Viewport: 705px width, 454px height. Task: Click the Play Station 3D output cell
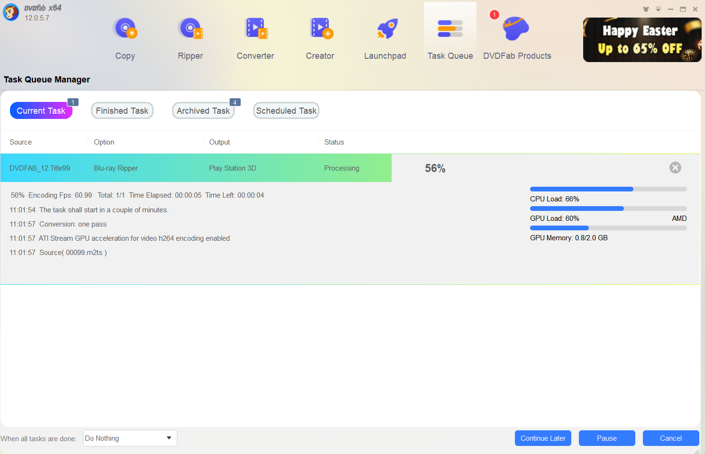pos(232,168)
